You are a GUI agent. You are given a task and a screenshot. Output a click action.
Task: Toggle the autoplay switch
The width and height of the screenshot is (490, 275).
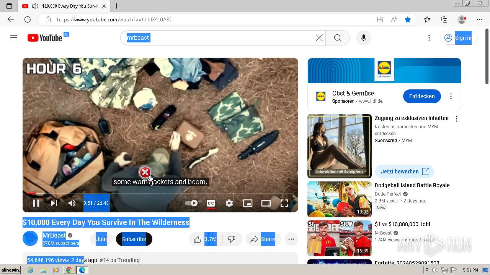pyautogui.click(x=191, y=203)
